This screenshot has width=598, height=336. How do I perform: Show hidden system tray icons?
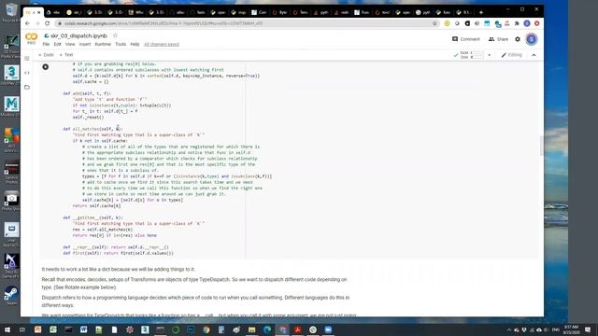click(x=508, y=329)
